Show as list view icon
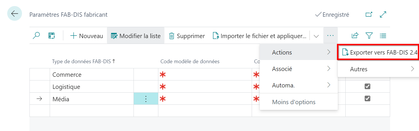 click(x=383, y=36)
